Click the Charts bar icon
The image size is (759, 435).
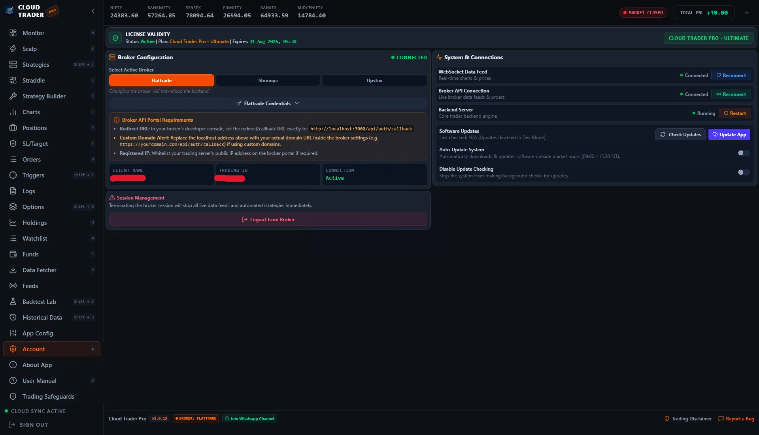click(13, 112)
